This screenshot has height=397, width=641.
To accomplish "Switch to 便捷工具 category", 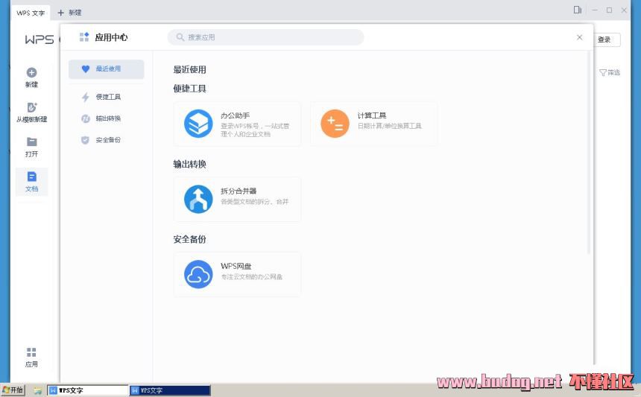I will coord(107,97).
